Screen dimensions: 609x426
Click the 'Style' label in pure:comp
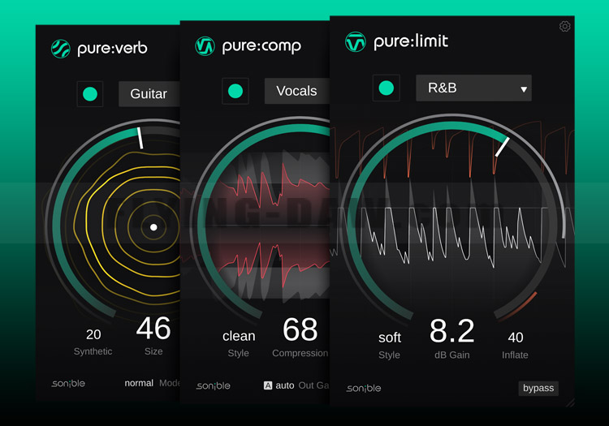click(x=239, y=353)
